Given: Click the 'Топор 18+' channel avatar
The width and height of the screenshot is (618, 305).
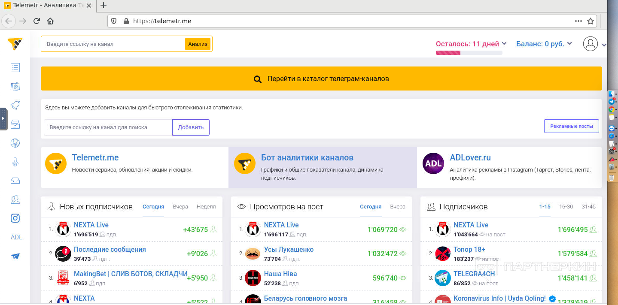Looking at the screenshot, I should tap(442, 254).
